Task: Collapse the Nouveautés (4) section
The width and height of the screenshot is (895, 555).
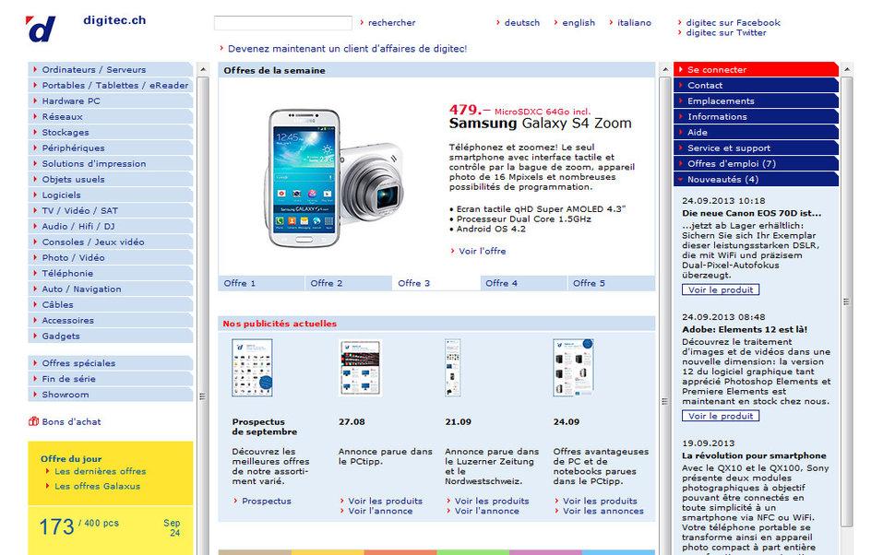Action: click(756, 179)
